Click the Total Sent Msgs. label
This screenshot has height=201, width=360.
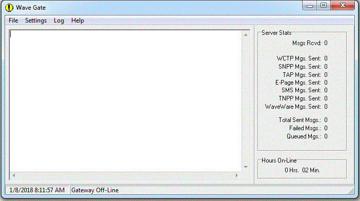pos(300,120)
